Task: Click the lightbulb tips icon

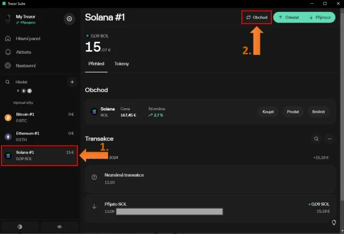Action: (x=333, y=222)
